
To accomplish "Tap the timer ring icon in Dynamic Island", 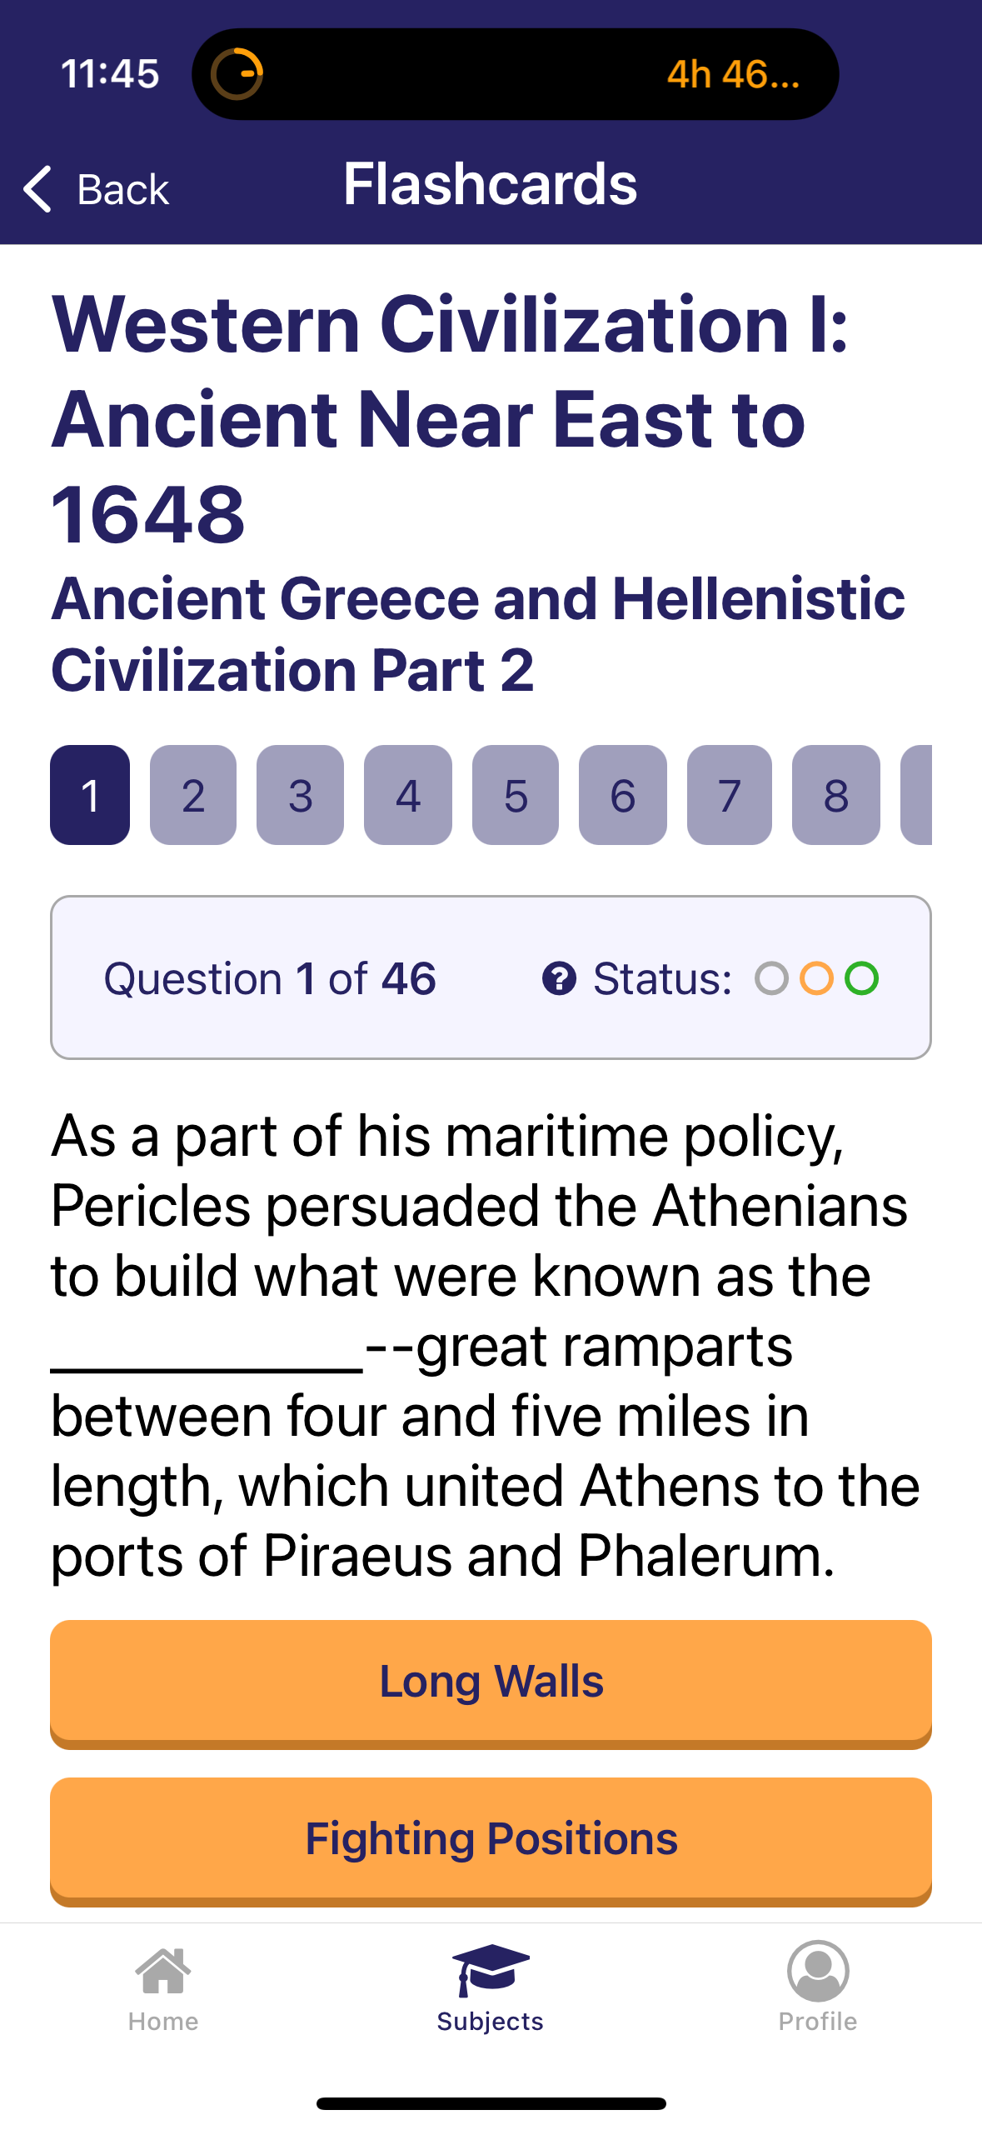I will coord(237,74).
